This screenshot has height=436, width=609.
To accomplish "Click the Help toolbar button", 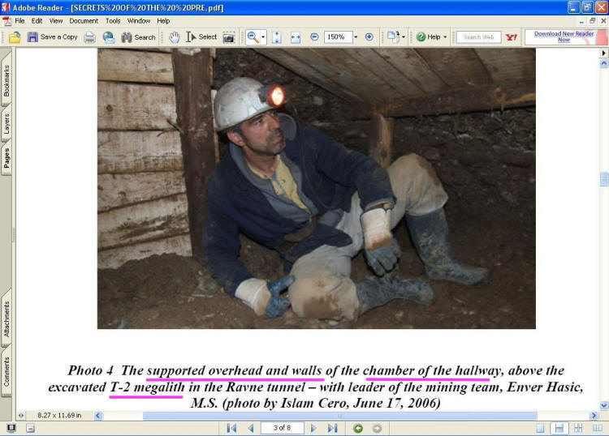I will (x=429, y=37).
